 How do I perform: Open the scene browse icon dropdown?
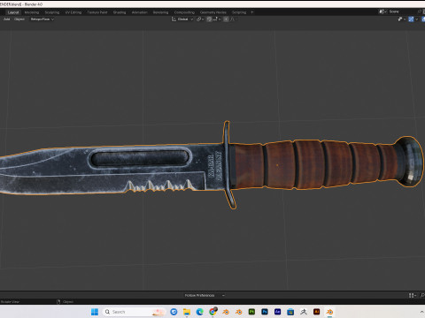coord(382,11)
